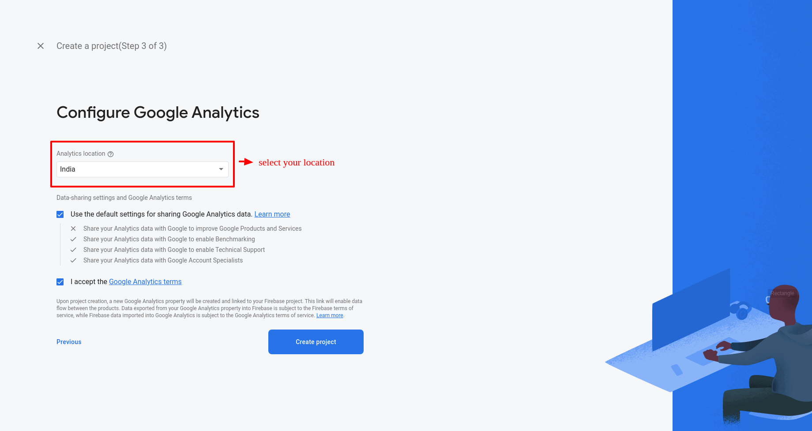Click the checkmark beside Google Account Specialists
The width and height of the screenshot is (812, 431).
click(73, 260)
